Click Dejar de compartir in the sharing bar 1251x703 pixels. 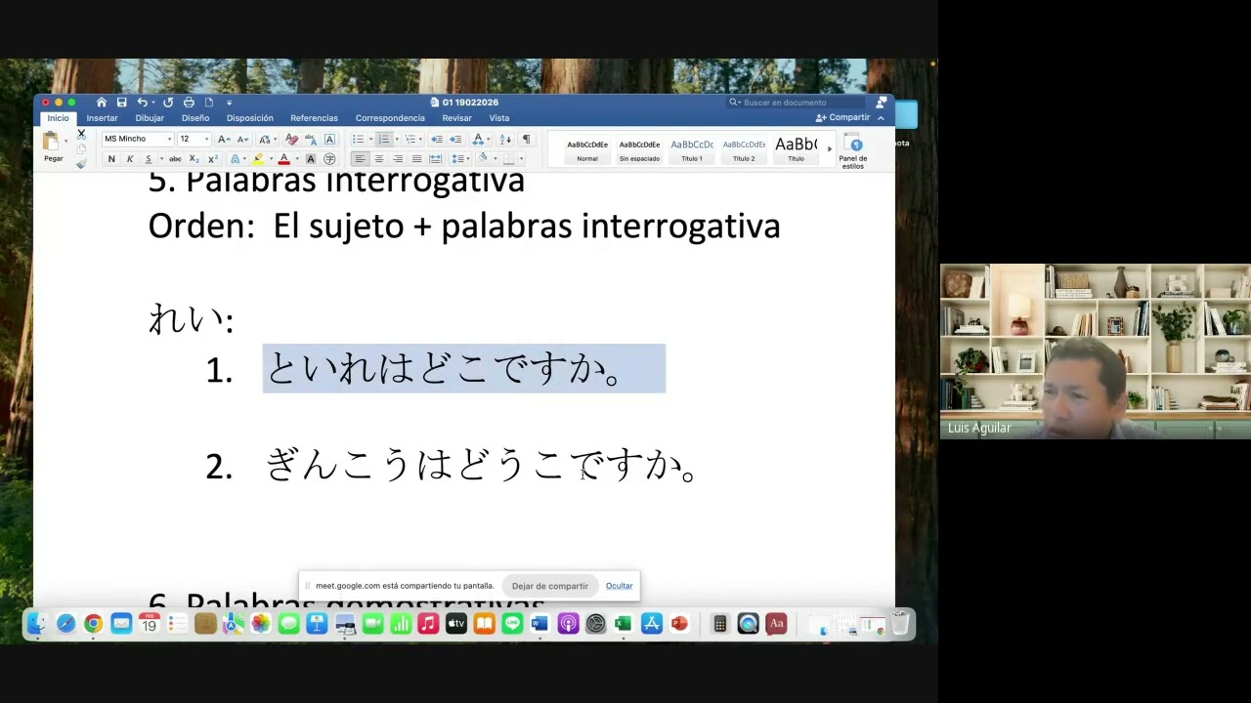(550, 586)
